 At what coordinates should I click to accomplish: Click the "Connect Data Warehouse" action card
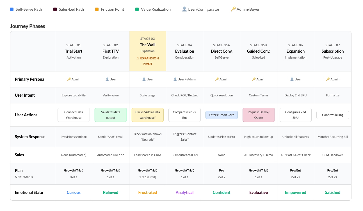point(74,115)
